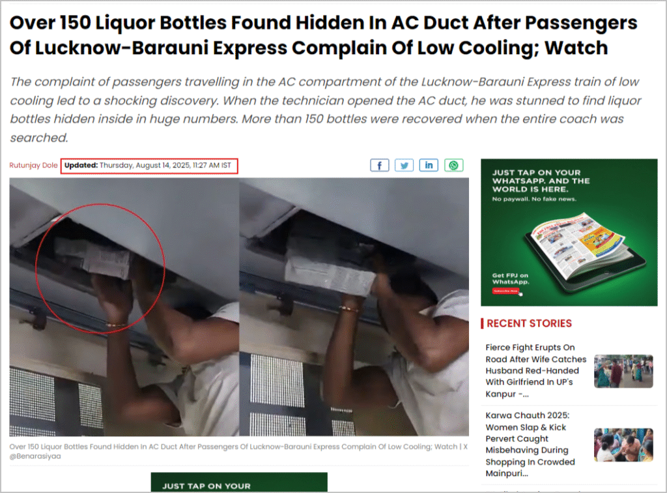The image size is (667, 493).
Task: Open the Kanpur road fight thumbnail
Action: 623,371
